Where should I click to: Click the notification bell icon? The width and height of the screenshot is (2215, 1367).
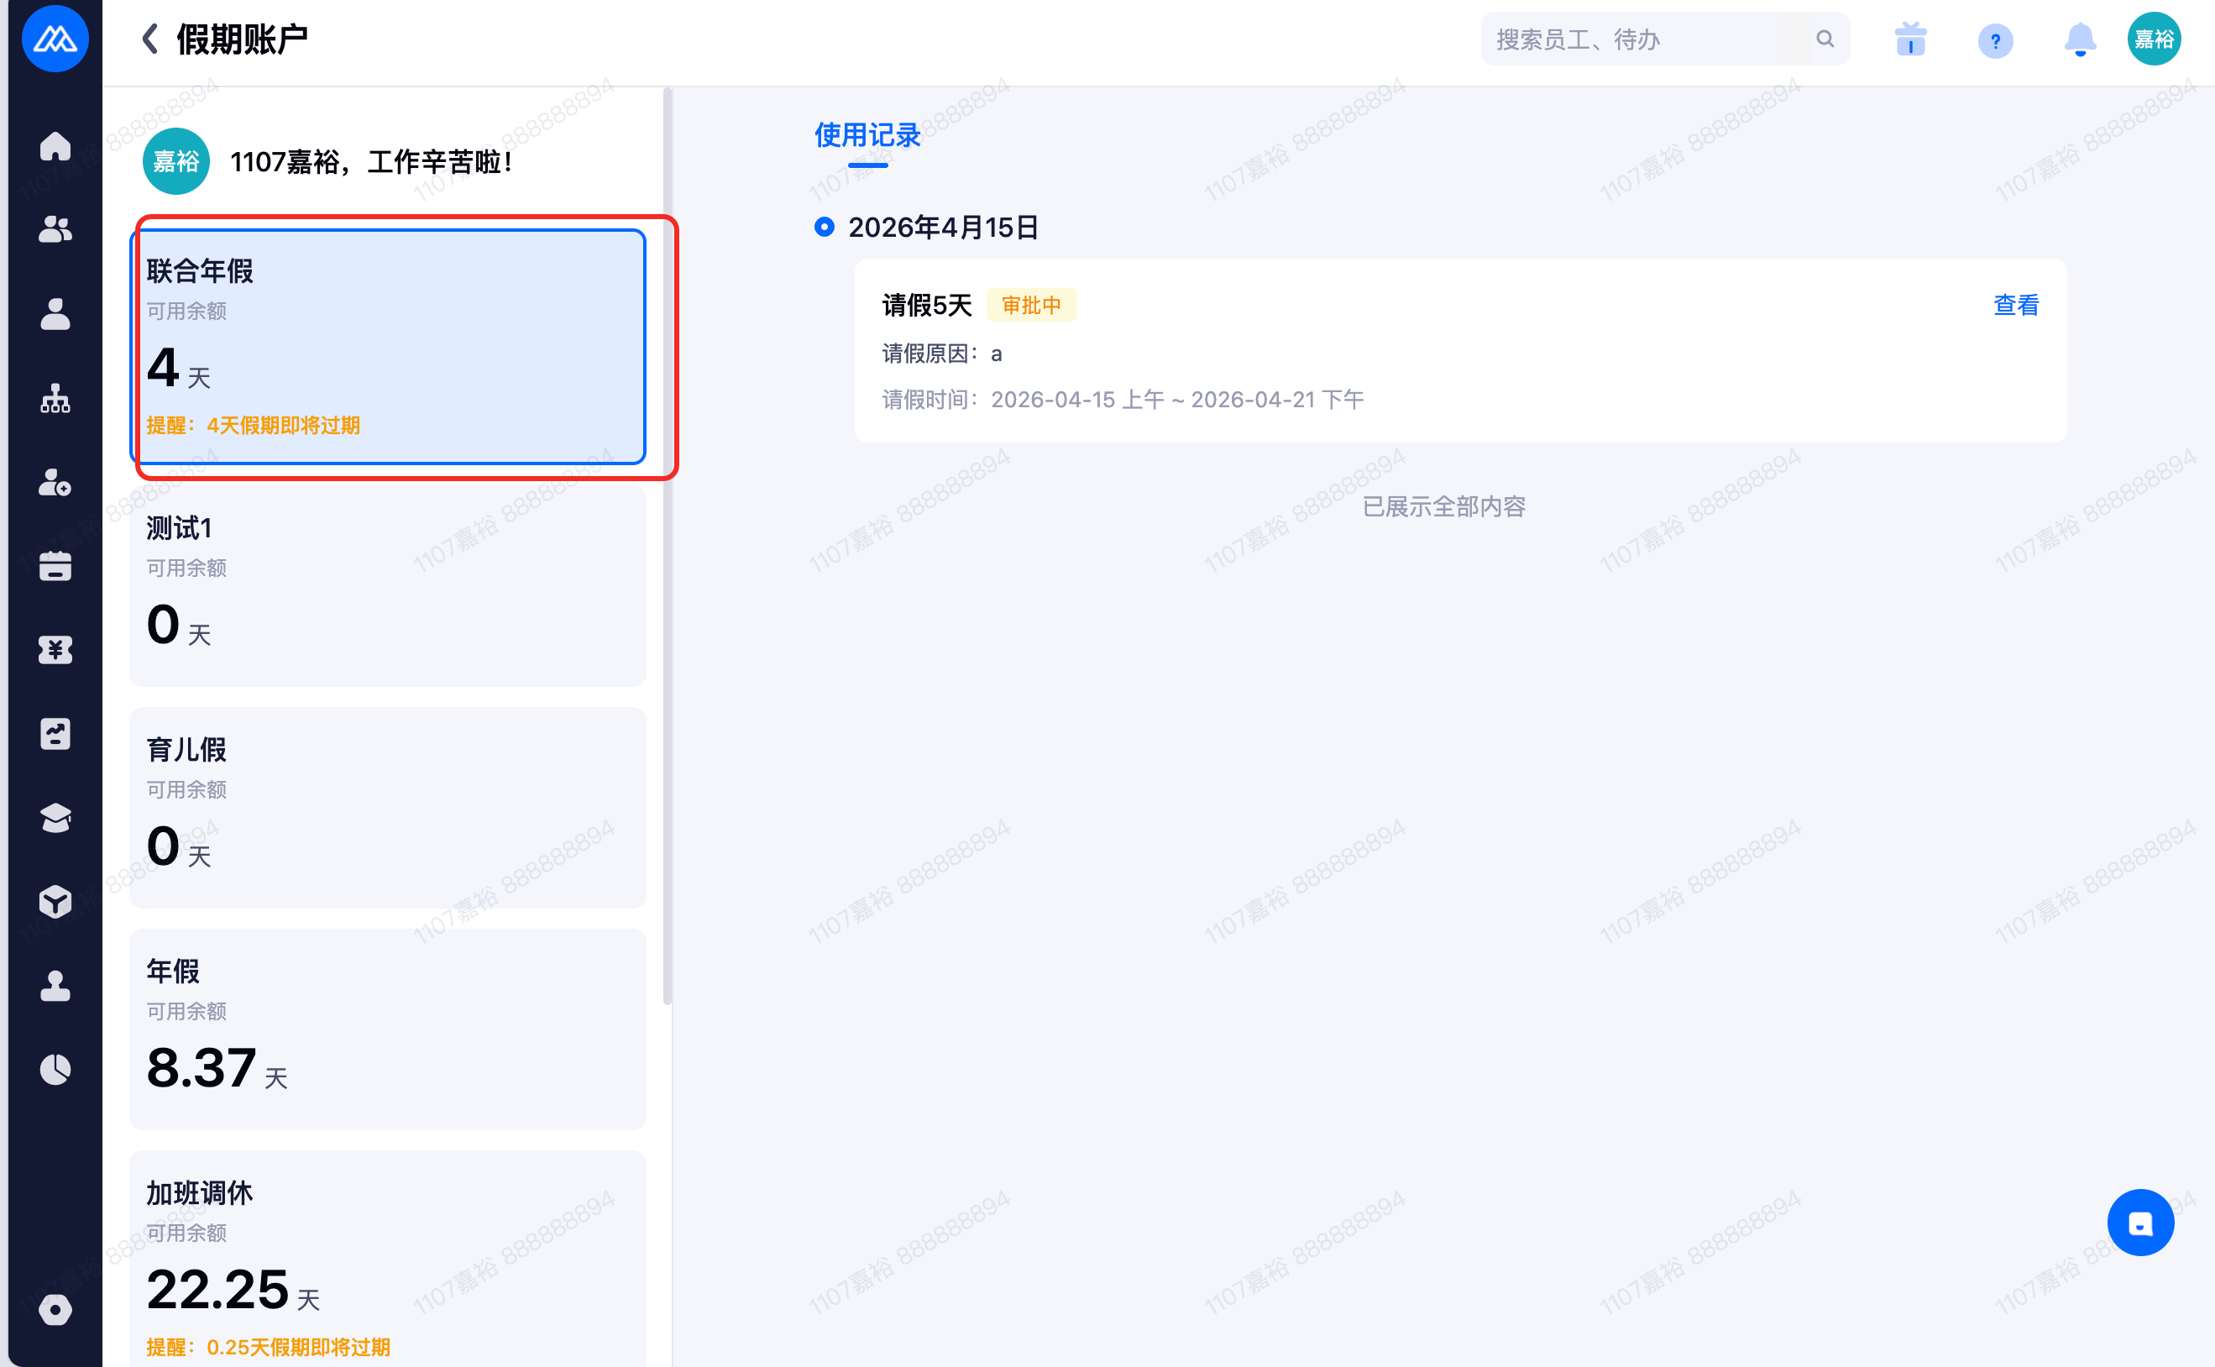pyautogui.click(x=2079, y=39)
